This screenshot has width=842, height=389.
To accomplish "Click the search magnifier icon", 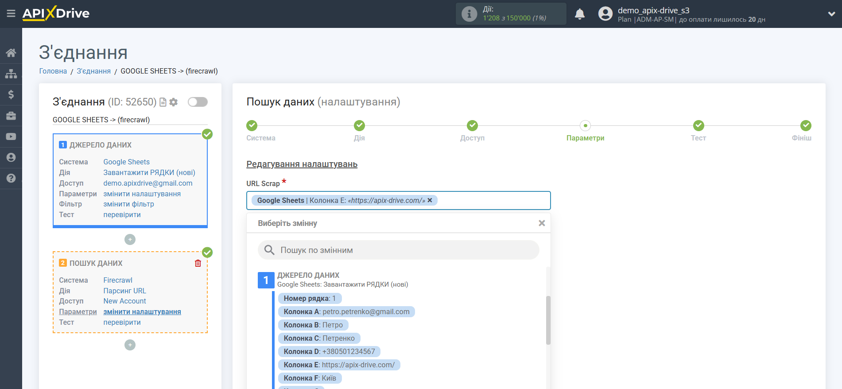I will point(269,250).
